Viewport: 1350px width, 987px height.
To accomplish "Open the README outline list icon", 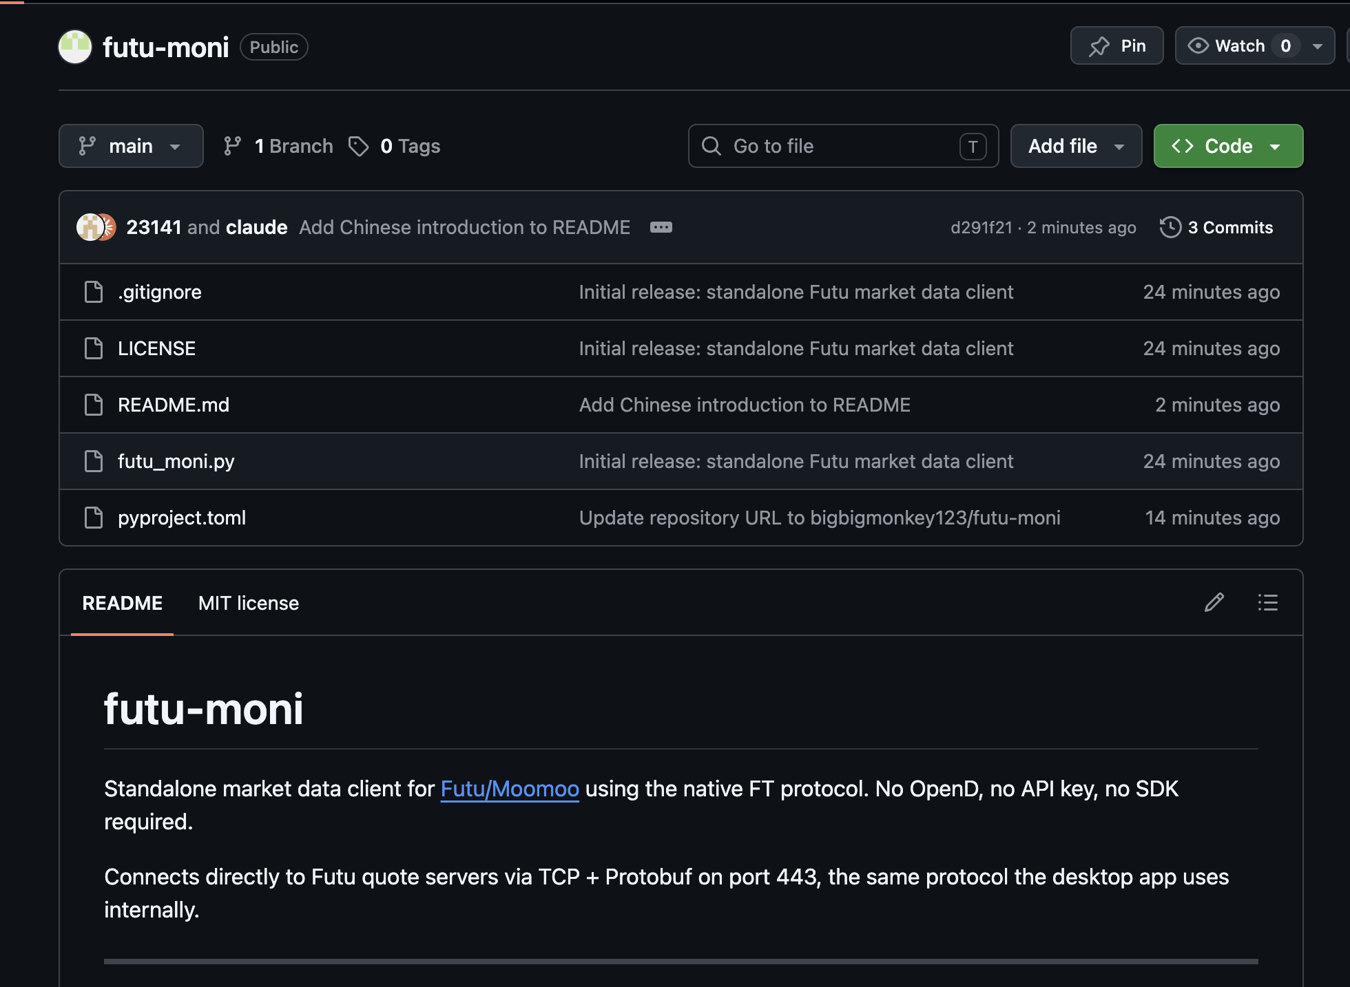I will pyautogui.click(x=1267, y=603).
